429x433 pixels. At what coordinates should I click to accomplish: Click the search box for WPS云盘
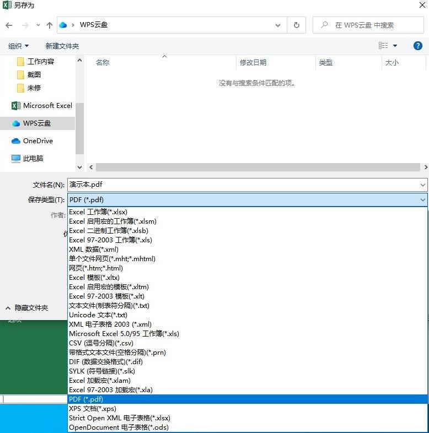pos(368,25)
